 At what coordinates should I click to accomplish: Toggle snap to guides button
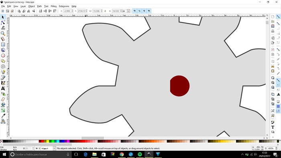(278, 111)
